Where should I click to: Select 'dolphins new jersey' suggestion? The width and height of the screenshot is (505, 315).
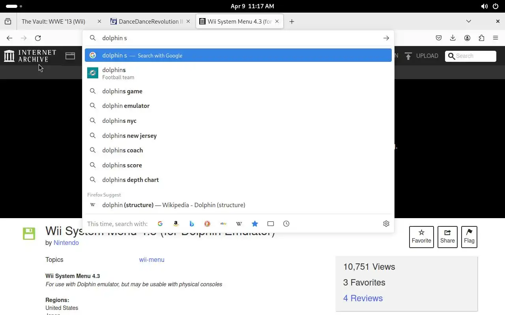coord(238,135)
